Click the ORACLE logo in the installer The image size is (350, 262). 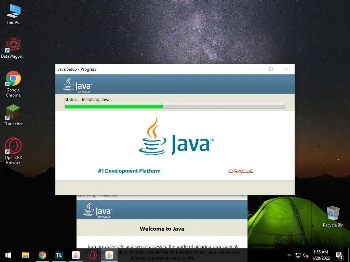(240, 171)
